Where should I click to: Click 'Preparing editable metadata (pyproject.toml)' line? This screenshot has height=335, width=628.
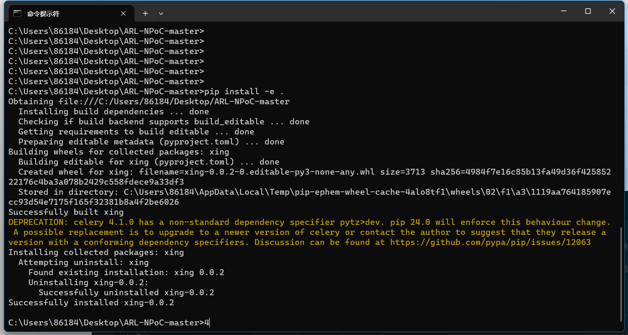151,142
